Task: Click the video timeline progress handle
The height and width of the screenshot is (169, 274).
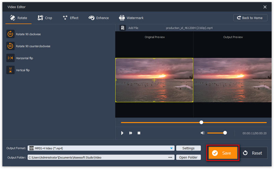Action: pyautogui.click(x=201, y=122)
